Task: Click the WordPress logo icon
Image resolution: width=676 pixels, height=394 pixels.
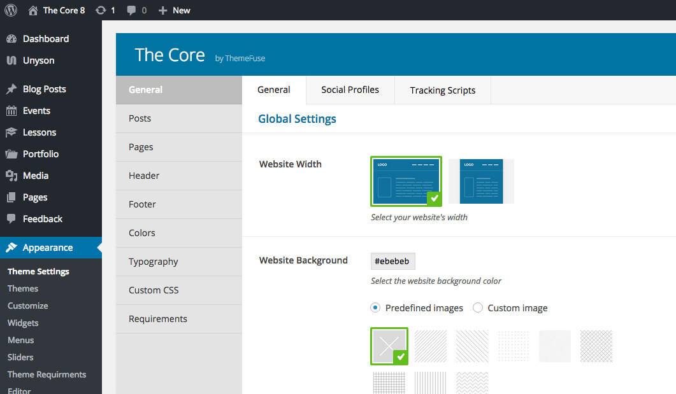Action: (11, 10)
